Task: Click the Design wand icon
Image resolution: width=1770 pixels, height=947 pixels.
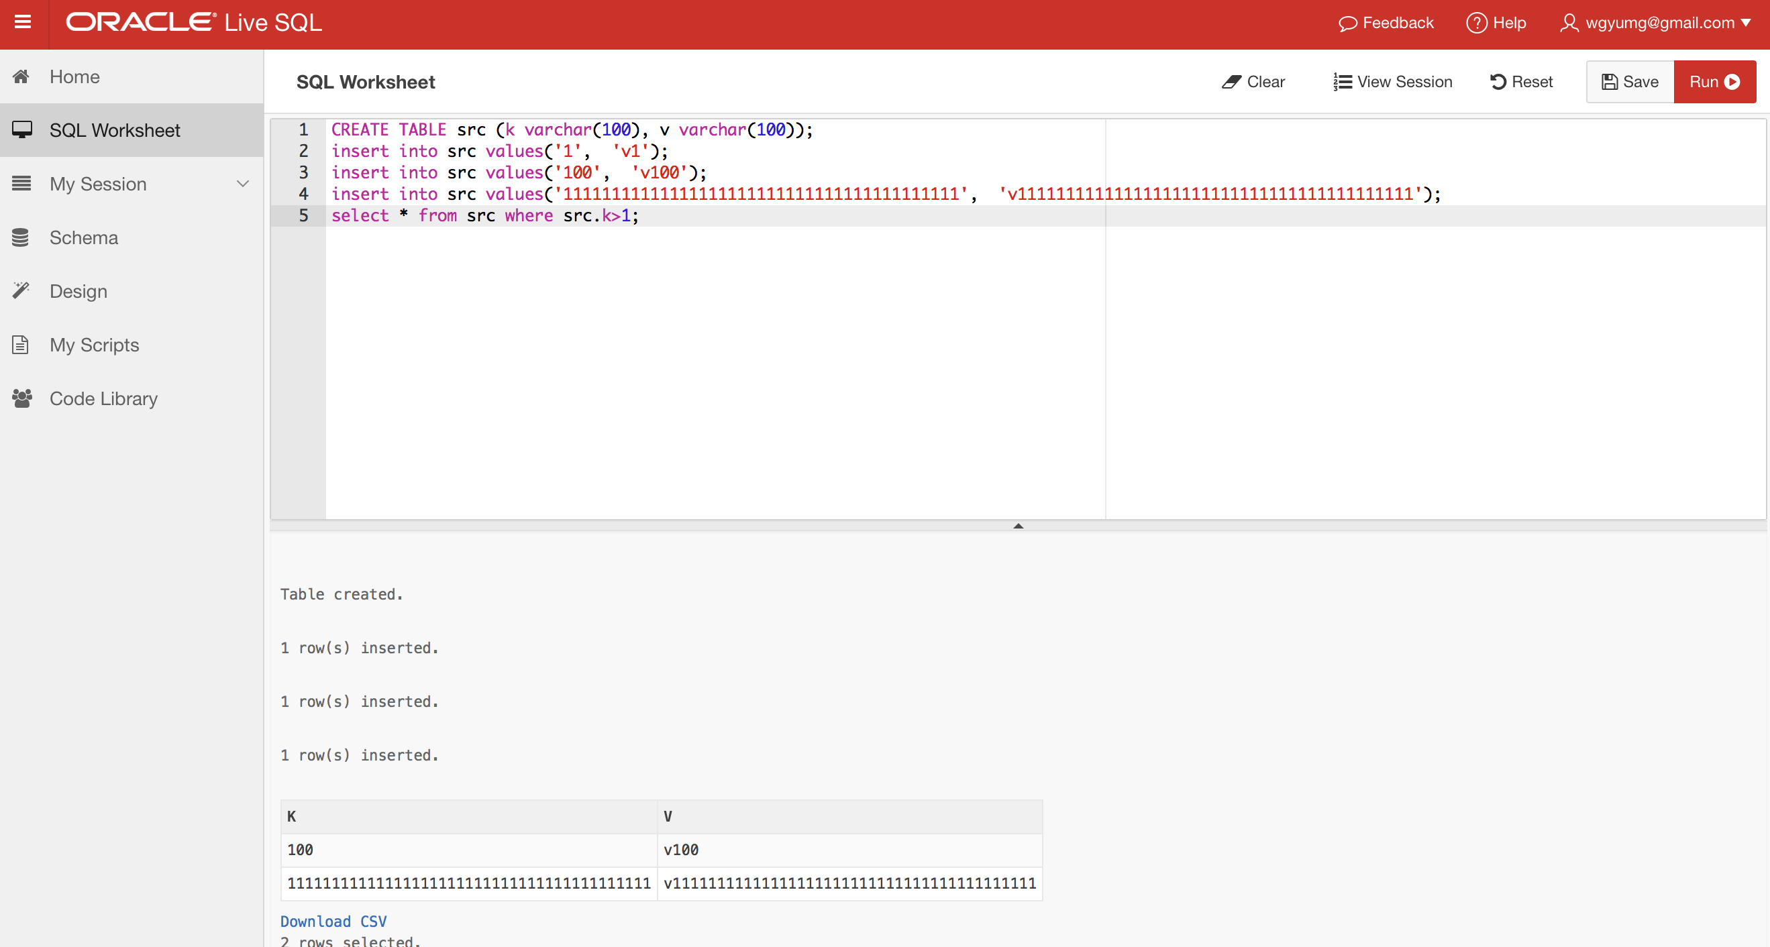Action: (21, 291)
